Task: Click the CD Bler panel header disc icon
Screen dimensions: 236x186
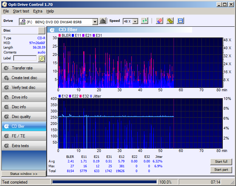Action: pos(52,30)
